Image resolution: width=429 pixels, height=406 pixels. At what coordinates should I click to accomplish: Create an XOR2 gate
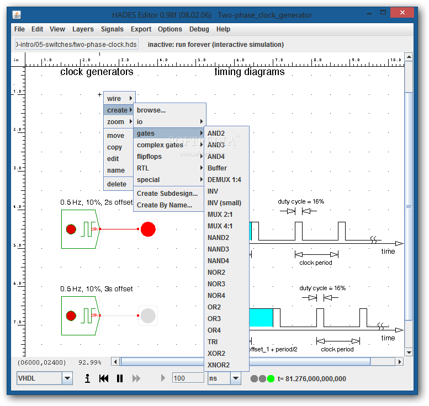click(x=226, y=354)
